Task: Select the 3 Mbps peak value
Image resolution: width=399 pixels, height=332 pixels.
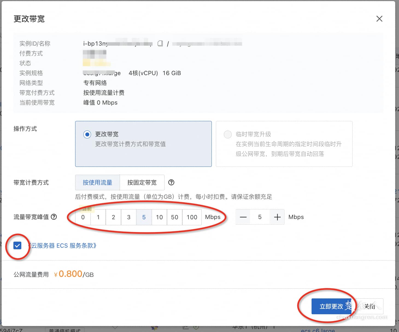Action: [x=128, y=217]
